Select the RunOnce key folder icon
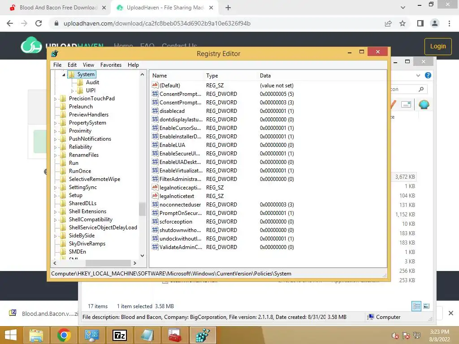Screen dimensions: 459x344 click(x=63, y=171)
